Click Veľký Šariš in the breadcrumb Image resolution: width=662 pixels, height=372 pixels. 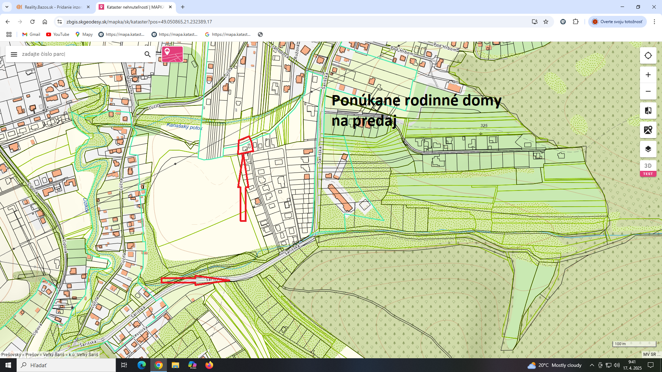(53, 354)
